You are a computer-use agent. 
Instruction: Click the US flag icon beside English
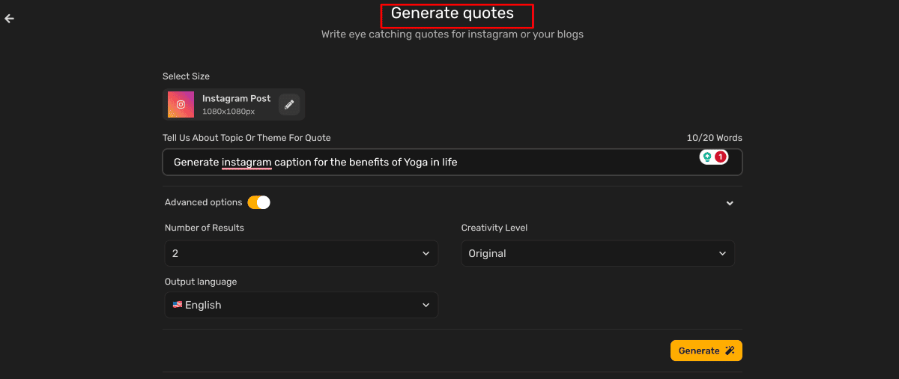tap(178, 305)
